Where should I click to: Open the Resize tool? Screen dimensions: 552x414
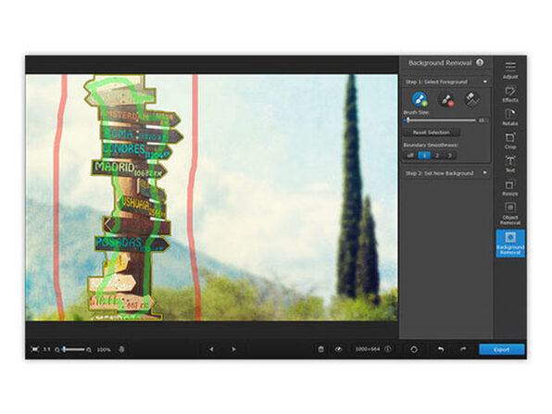[x=510, y=188]
